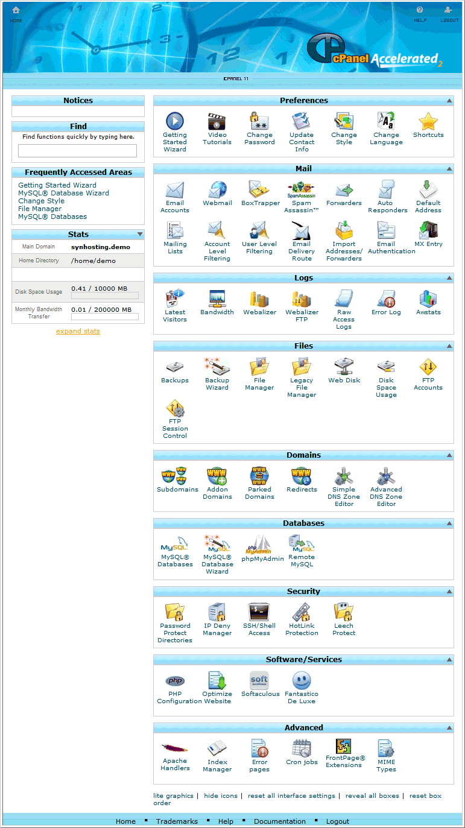The image size is (465, 828).
Task: Collapse the Software/Services section
Action: pos(449,660)
